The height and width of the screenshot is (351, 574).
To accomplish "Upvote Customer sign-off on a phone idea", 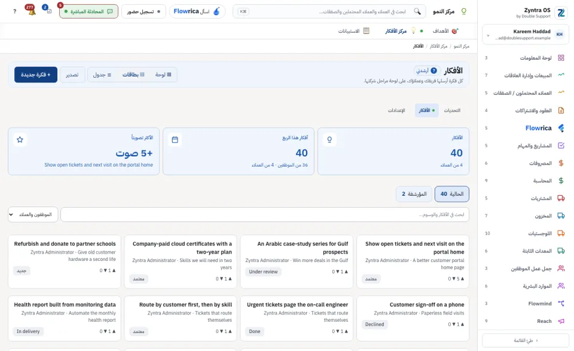I will pyautogui.click(x=462, y=324).
